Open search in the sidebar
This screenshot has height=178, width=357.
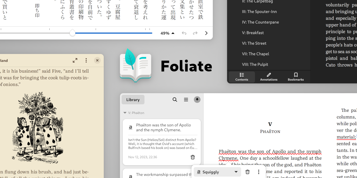click(x=175, y=100)
